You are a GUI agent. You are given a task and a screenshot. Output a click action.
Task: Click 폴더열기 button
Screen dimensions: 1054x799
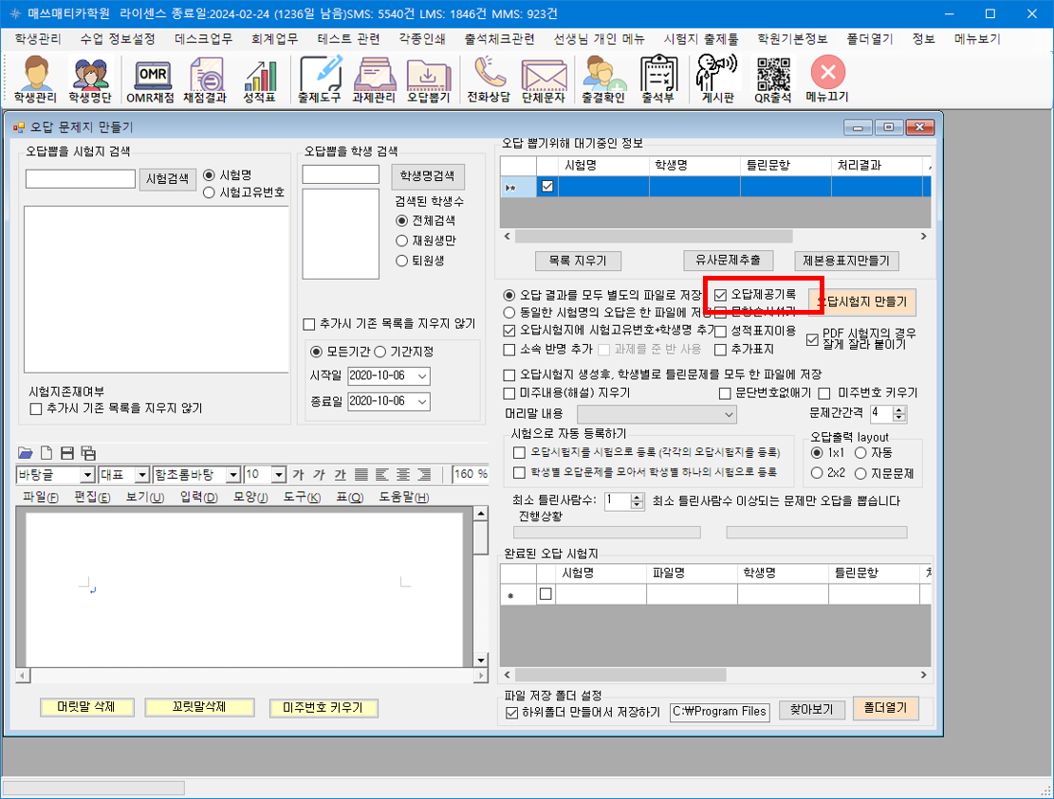coord(885,708)
